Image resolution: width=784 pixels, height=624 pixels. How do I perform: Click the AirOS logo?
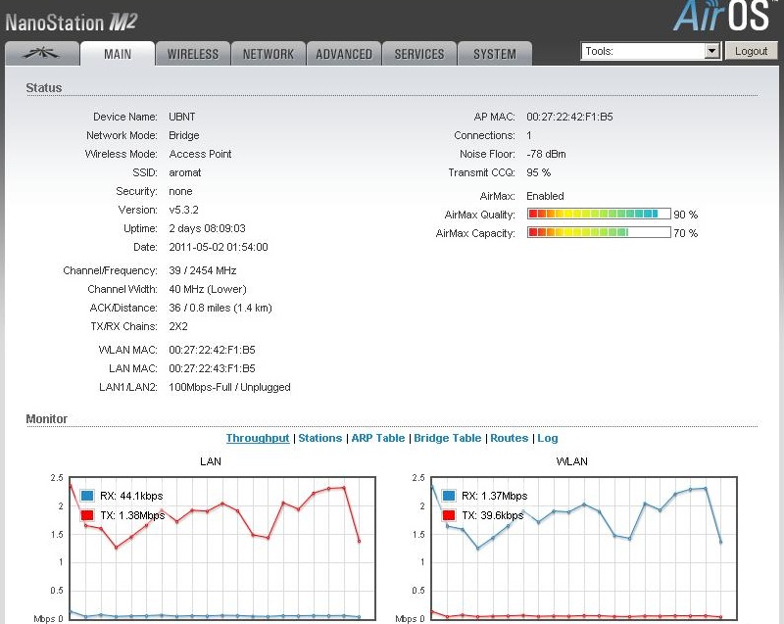726,17
